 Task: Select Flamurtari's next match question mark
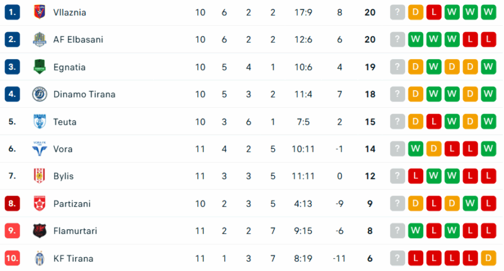point(397,231)
